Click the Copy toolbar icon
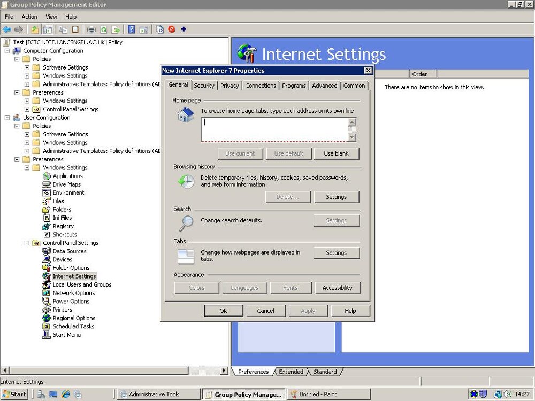This screenshot has width=535, height=401. (x=63, y=29)
